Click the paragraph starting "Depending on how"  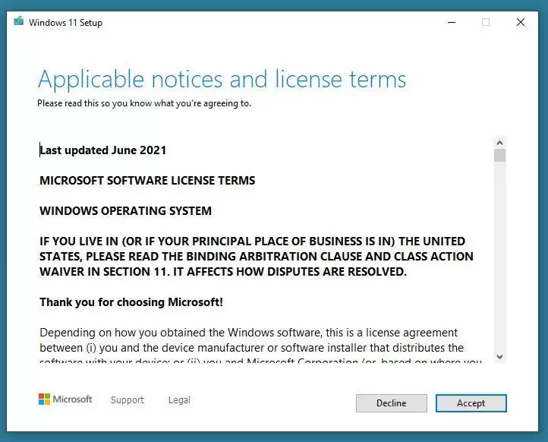pos(258,340)
